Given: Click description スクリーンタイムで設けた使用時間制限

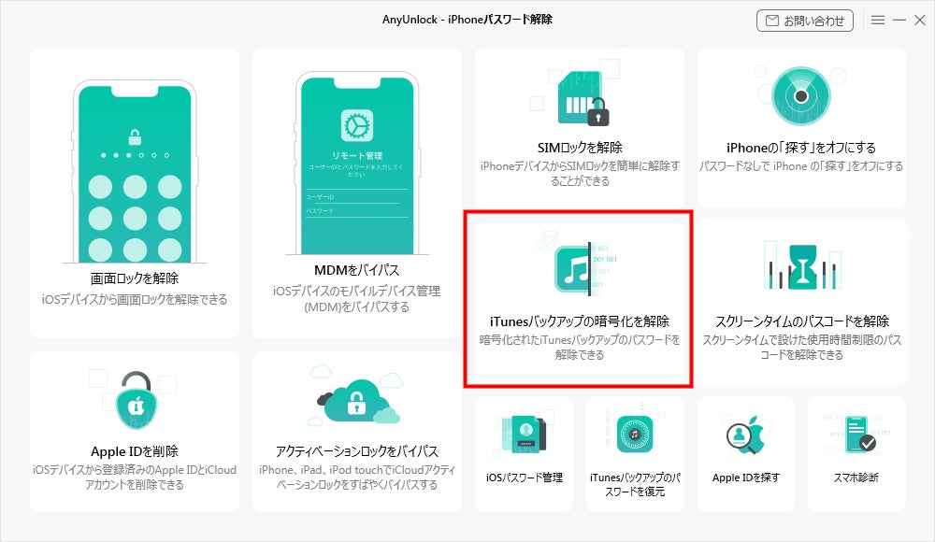Looking at the screenshot, I should coord(802,347).
